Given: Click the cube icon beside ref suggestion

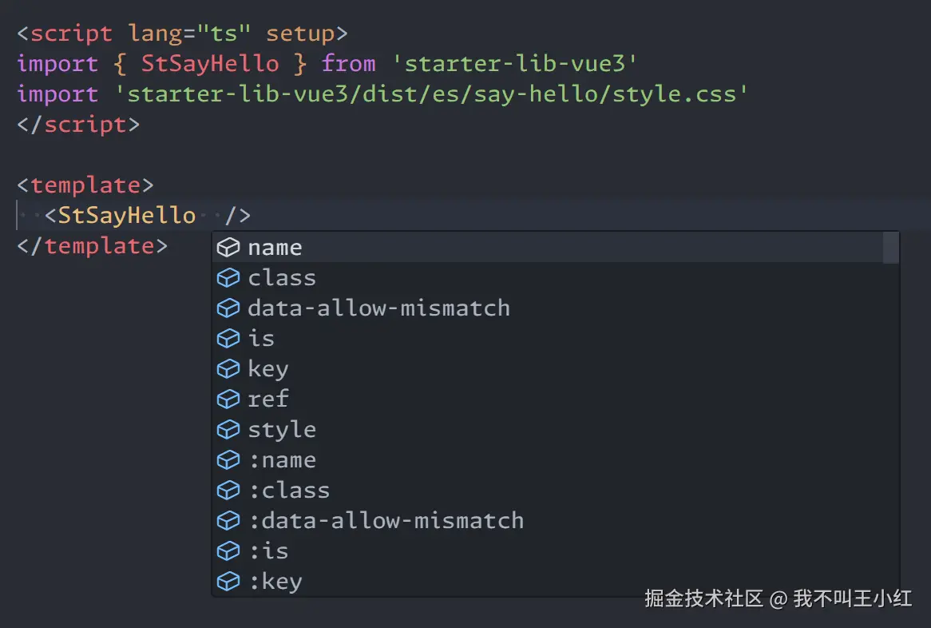Looking at the screenshot, I should point(228,399).
